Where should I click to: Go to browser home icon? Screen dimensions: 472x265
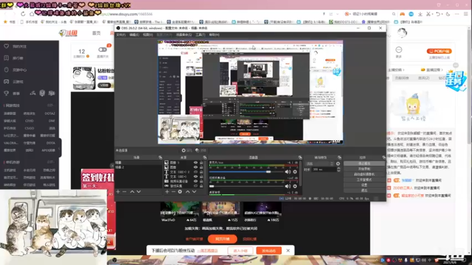pyautogui.click(x=32, y=14)
